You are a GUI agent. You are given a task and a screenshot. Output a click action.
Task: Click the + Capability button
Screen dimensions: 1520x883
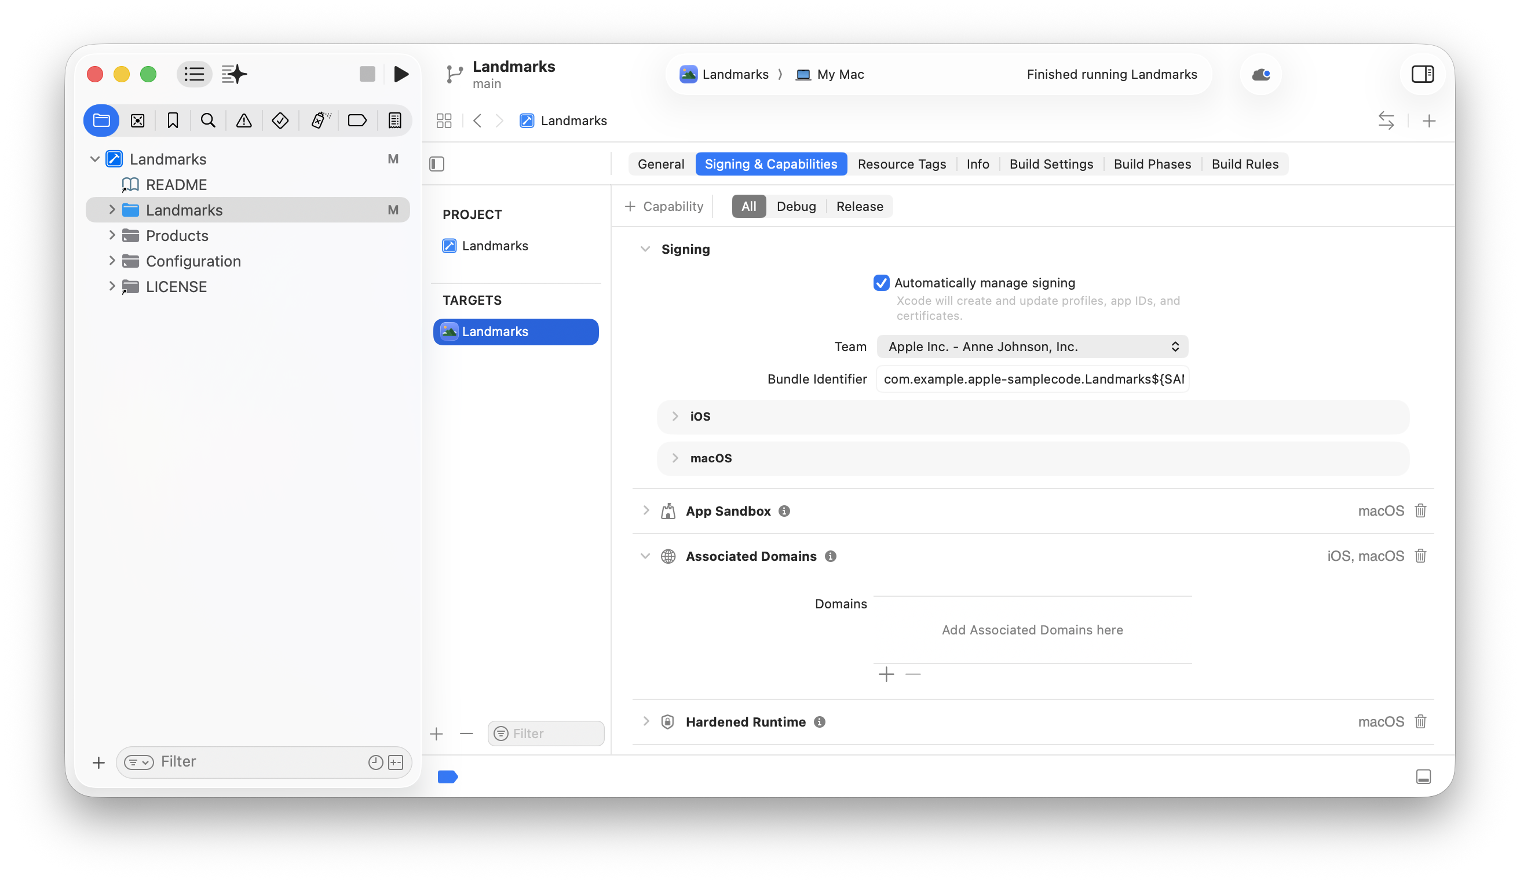click(664, 207)
